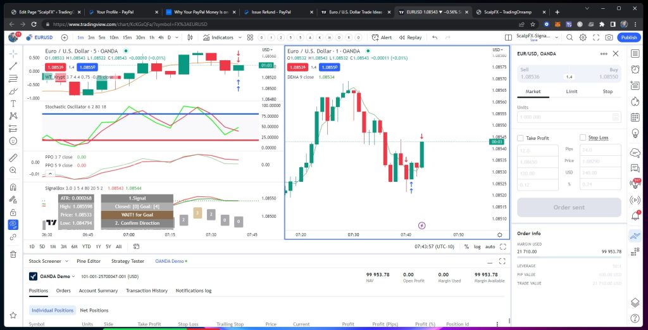Select the layout setup grid icon
Screen dimensions: 648x330
[508, 37]
